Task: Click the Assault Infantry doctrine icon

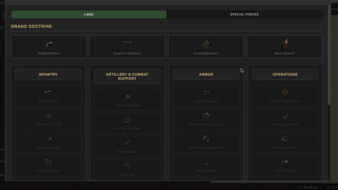Action: (x=48, y=162)
